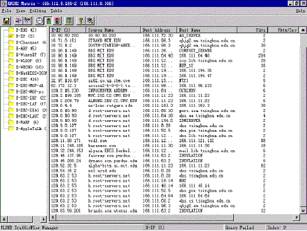This screenshot has width=307, height=231.
Task: Click the red and blue arrows filter icon
Action: click(x=19, y=21)
